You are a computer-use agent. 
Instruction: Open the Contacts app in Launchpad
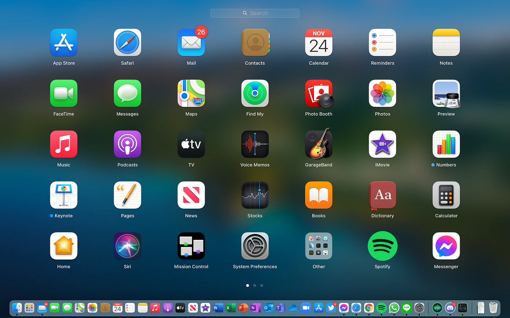pos(255,43)
